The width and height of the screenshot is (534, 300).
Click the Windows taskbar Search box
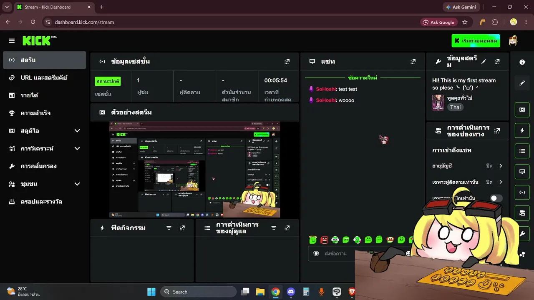point(198,292)
